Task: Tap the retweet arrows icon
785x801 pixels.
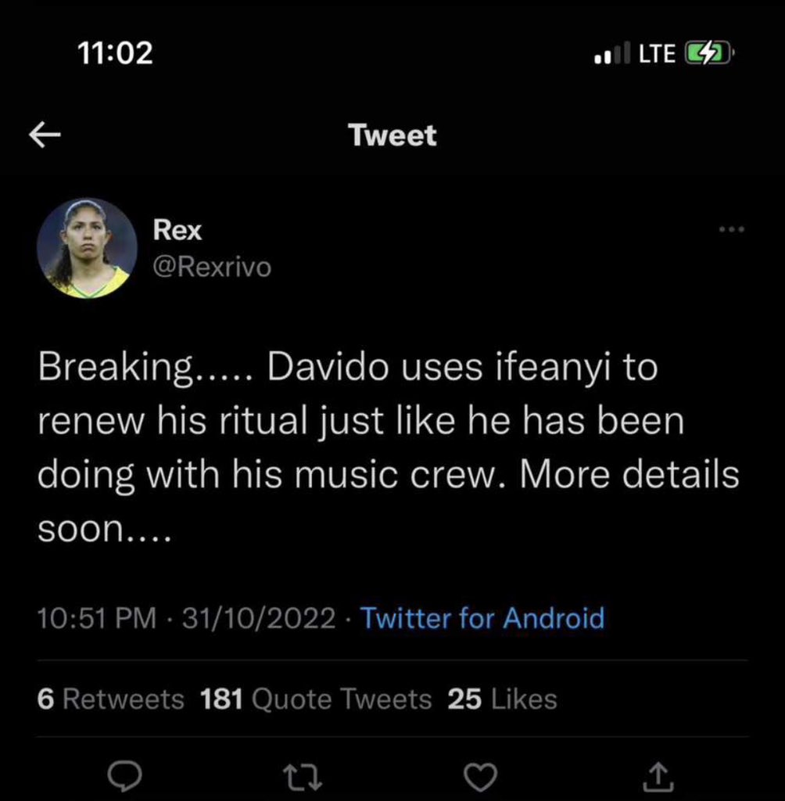Action: 303,777
